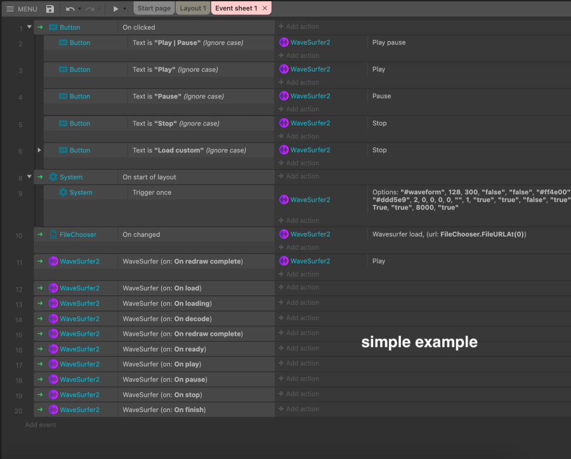
Task: Close the Event sheet 1 tab
Action: [265, 8]
